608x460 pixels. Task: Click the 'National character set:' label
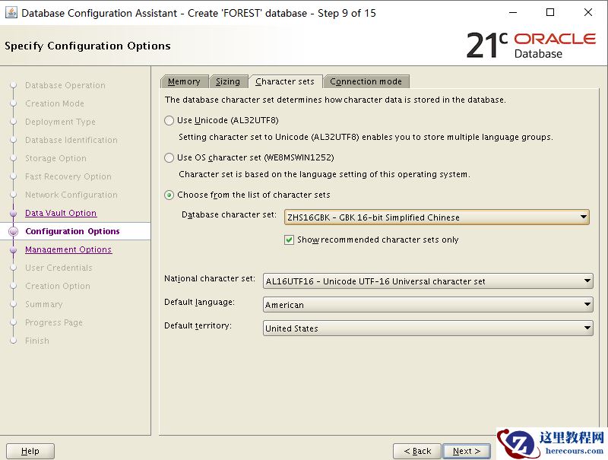[x=210, y=278]
